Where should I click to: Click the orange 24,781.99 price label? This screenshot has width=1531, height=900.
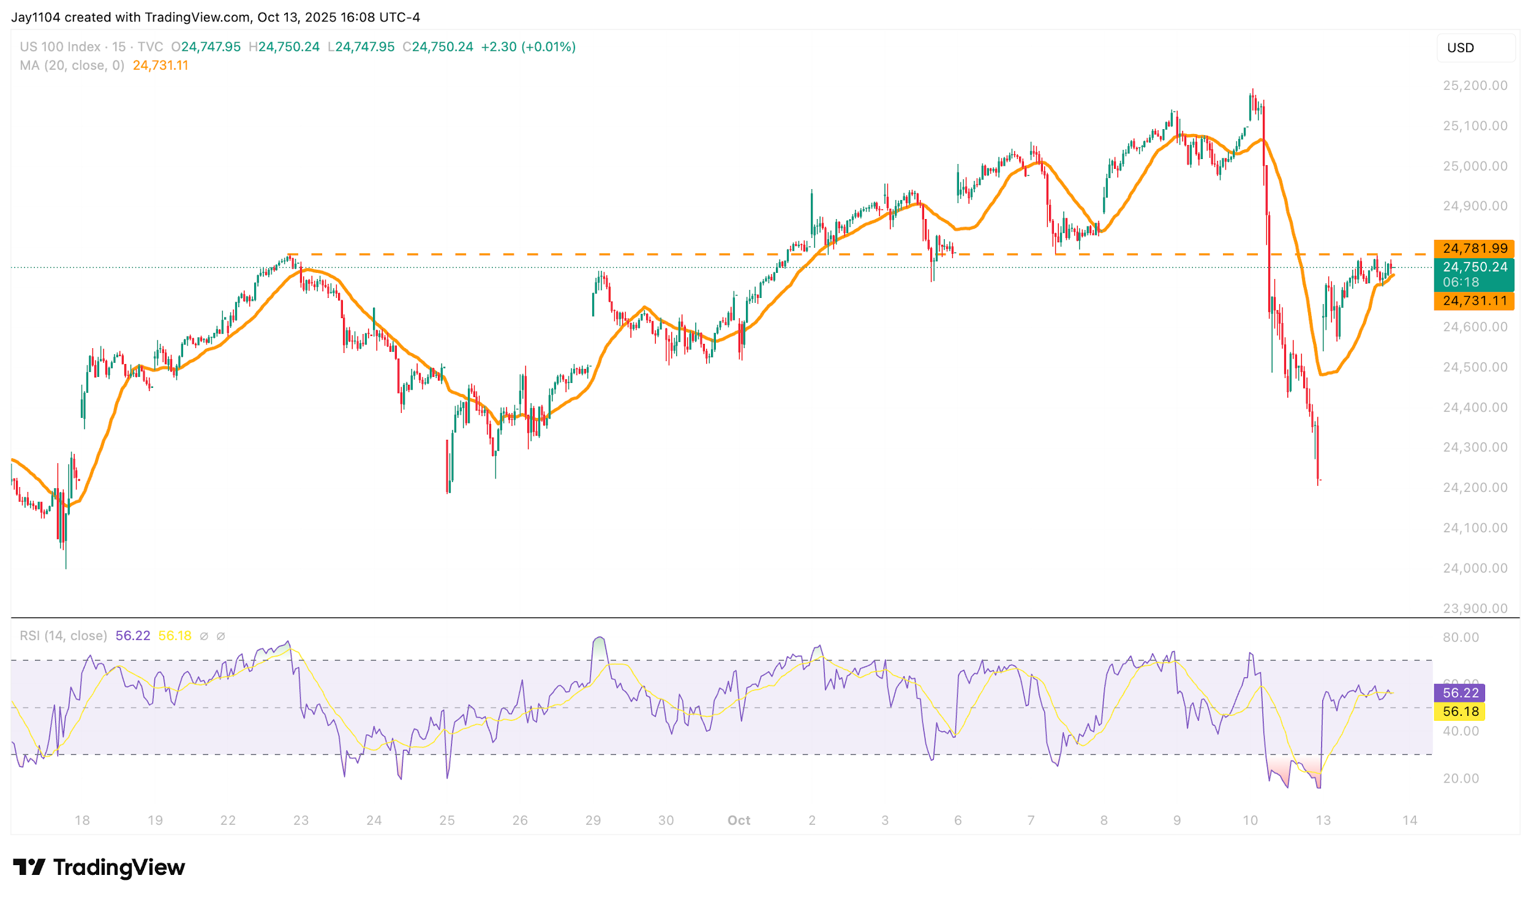click(x=1473, y=248)
